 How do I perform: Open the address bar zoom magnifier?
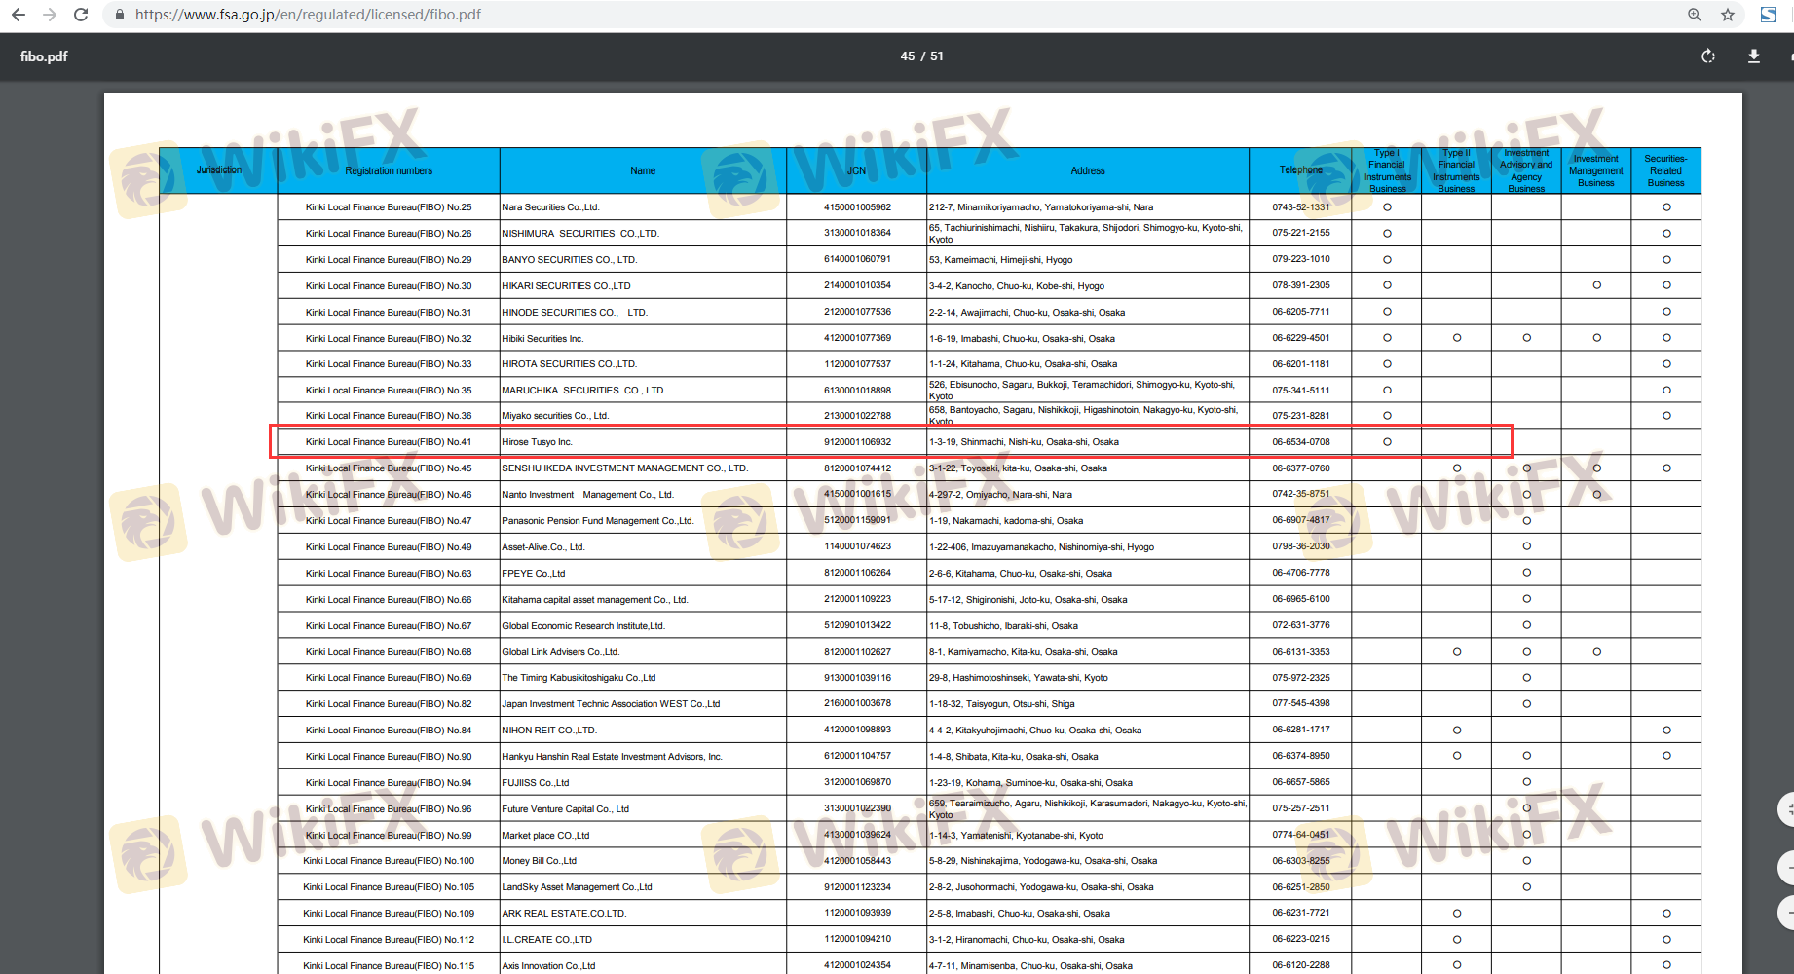[x=1695, y=15]
